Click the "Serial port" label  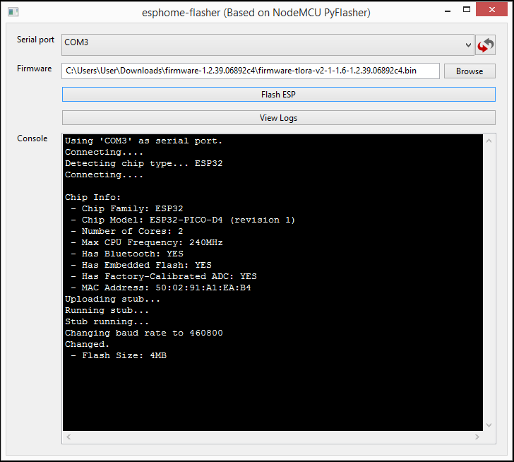point(35,40)
